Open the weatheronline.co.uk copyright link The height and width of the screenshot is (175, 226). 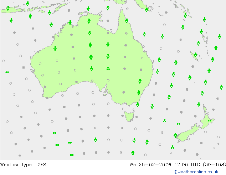196,172
